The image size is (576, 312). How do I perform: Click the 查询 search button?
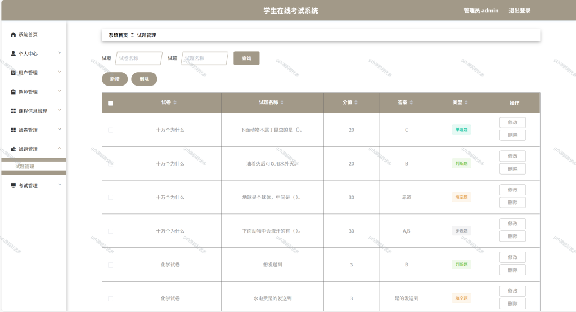(246, 58)
